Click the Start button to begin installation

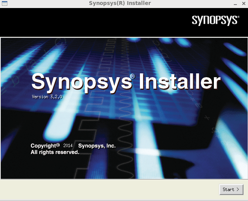(x=231, y=189)
